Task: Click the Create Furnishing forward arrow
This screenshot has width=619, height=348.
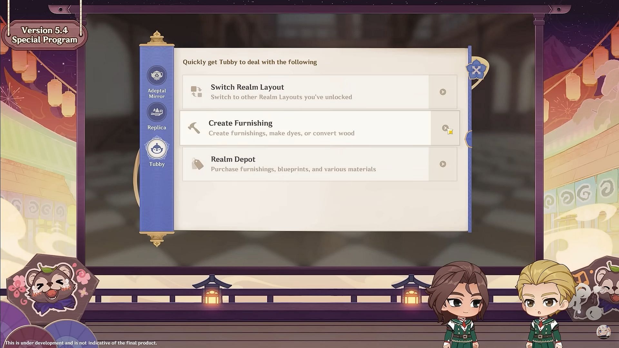Action: [445, 128]
